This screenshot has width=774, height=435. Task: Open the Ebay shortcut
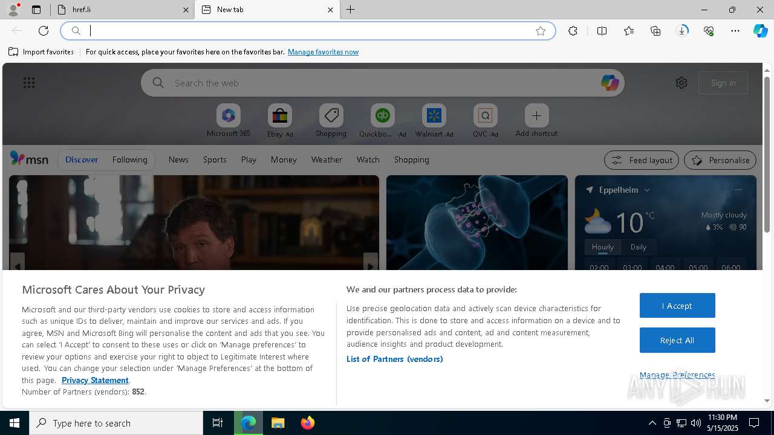coord(279,120)
